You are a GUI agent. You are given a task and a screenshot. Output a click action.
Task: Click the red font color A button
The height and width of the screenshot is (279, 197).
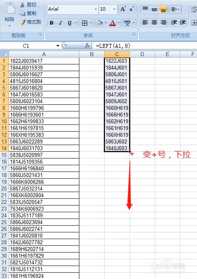pos(113,23)
